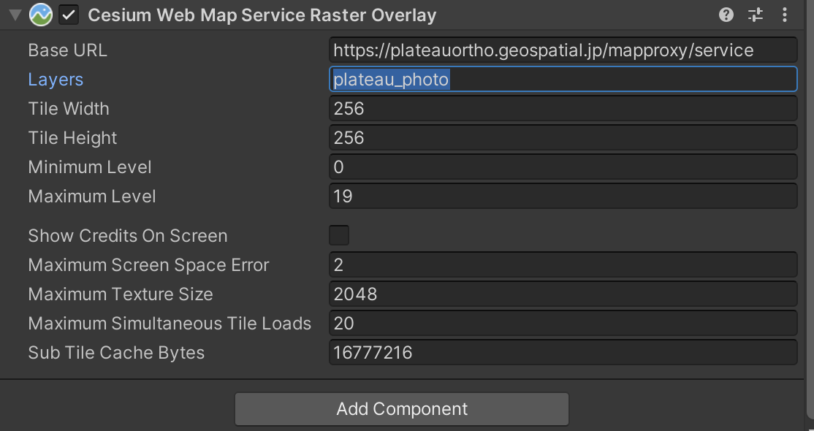The width and height of the screenshot is (814, 431).
Task: Click the Minimum Level field
Action: click(x=563, y=167)
